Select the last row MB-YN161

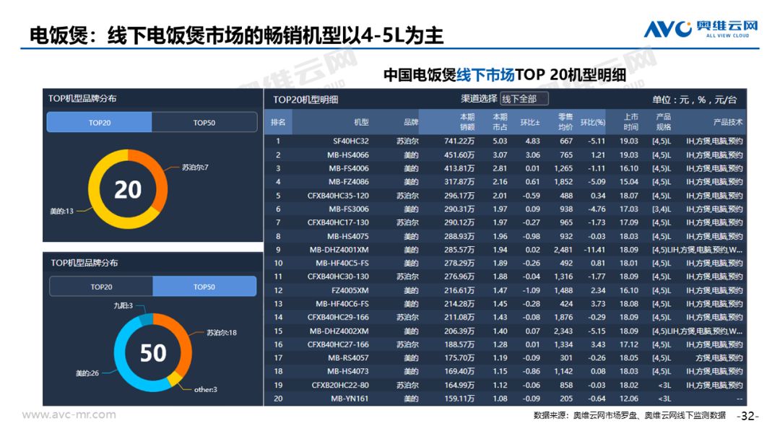point(350,399)
